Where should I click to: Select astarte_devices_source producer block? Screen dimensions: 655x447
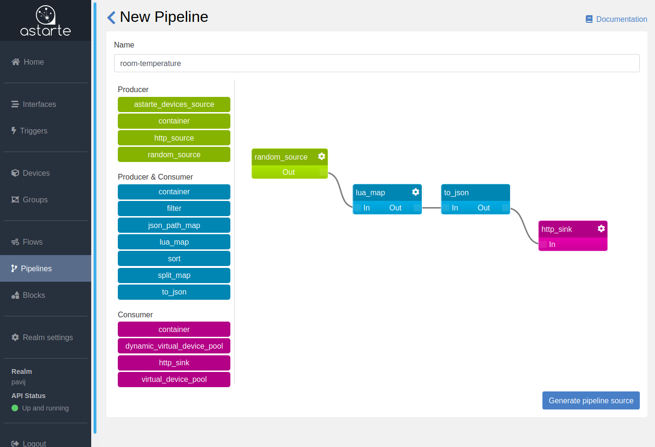tap(174, 105)
